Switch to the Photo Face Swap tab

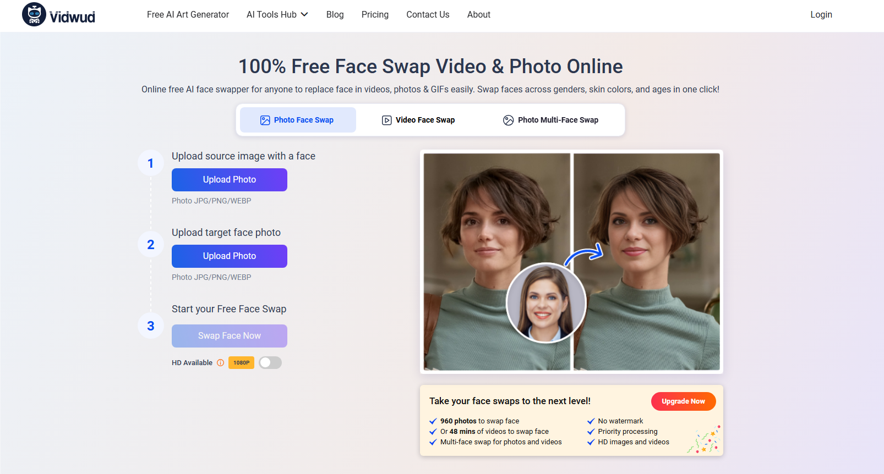pos(298,120)
